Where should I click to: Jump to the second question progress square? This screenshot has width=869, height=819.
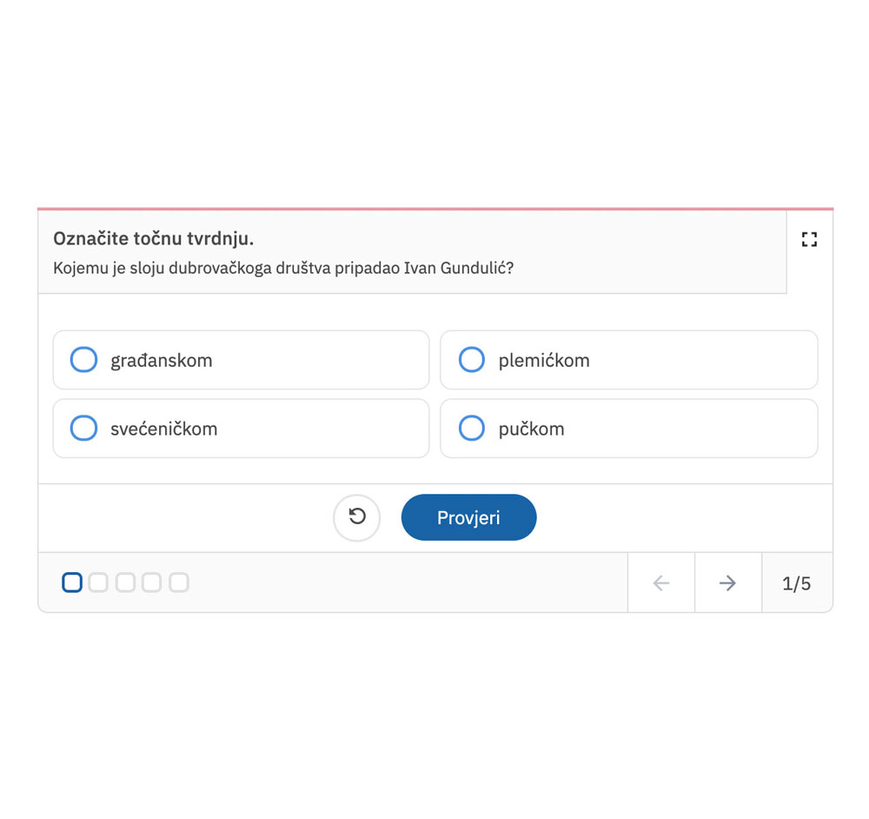point(98,583)
